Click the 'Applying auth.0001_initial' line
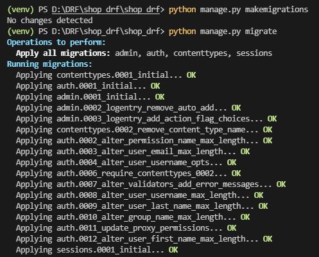The height and width of the screenshot is (257, 319). click(88, 86)
